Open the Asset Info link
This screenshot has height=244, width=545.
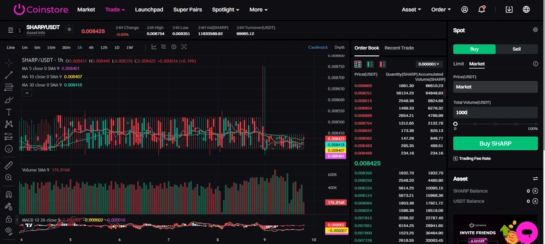[36, 33]
